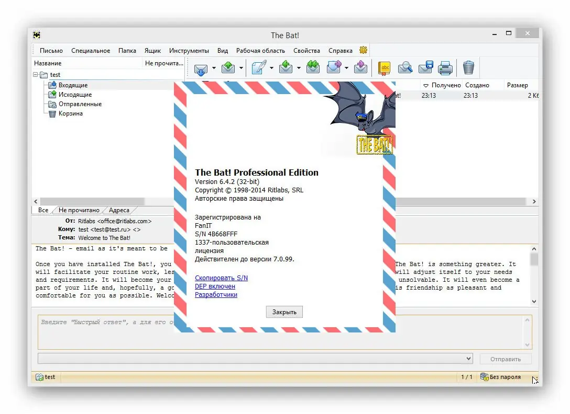This screenshot has width=570, height=414.
Task: Open dropdown arrow next to Send queued mail
Action: 241,68
